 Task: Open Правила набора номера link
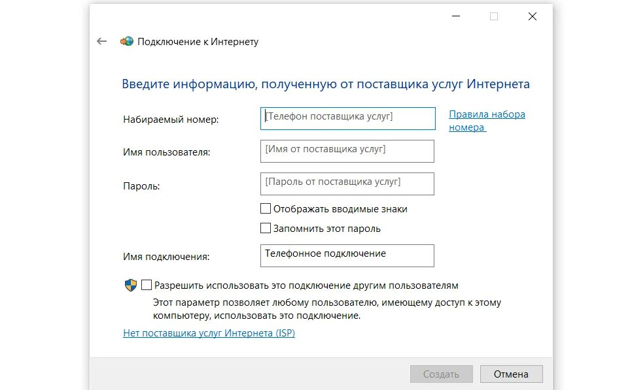[x=487, y=121]
